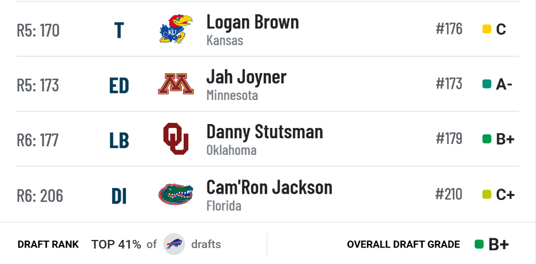Click the green B+ swatch beside Danny Stutsman
Screen dimensions: 536x264
(487, 139)
